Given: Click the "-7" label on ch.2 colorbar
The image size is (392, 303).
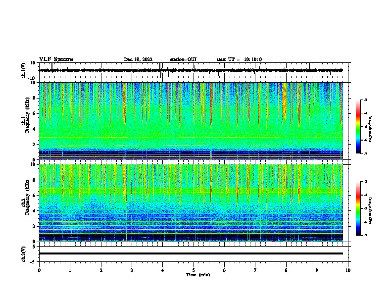Looking at the screenshot, I should coord(365,235).
